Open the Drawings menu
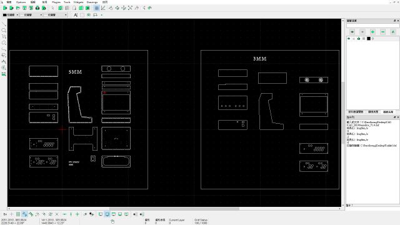Viewport: 400px width, 225px height. point(92,2)
